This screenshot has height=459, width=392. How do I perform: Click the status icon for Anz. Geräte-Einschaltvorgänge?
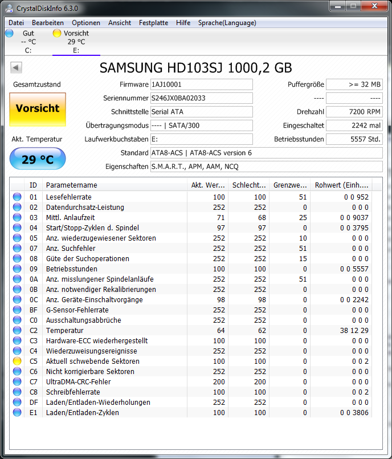(17, 299)
